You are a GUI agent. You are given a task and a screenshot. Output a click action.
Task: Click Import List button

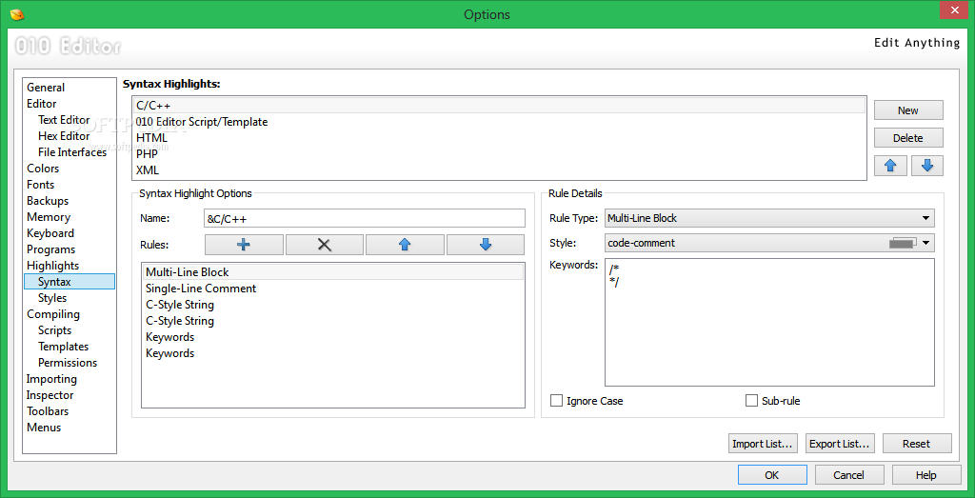763,444
